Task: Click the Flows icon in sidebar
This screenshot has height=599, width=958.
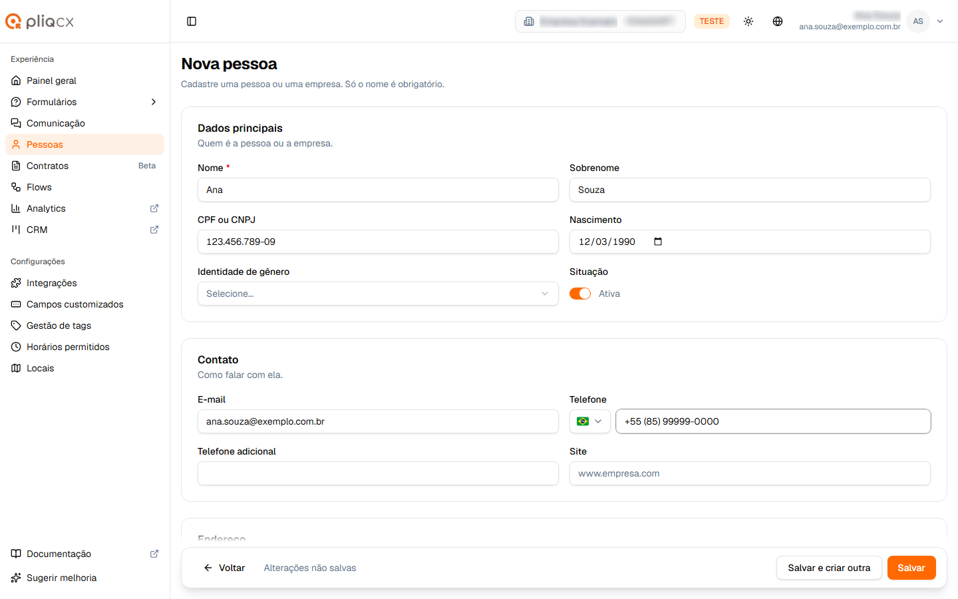Action: point(16,187)
